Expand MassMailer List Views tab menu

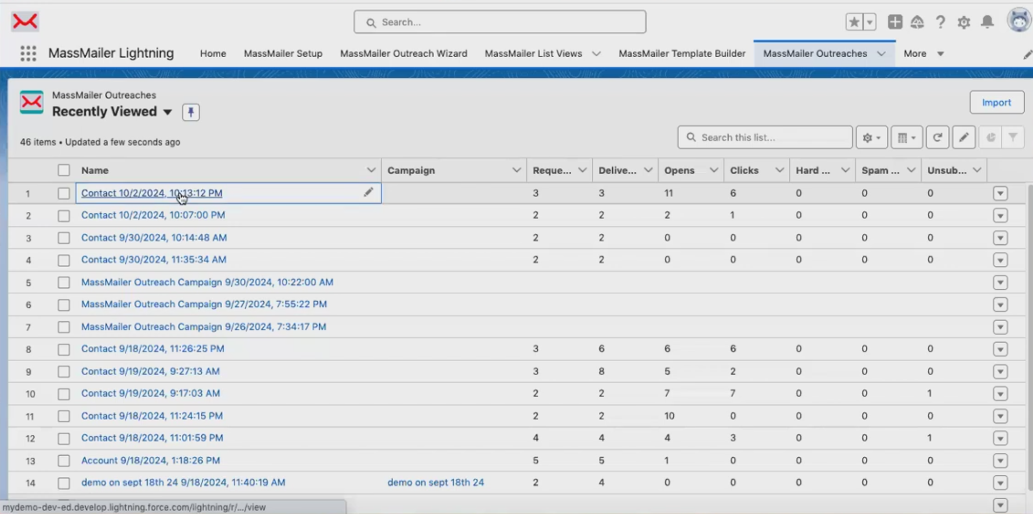[596, 54]
